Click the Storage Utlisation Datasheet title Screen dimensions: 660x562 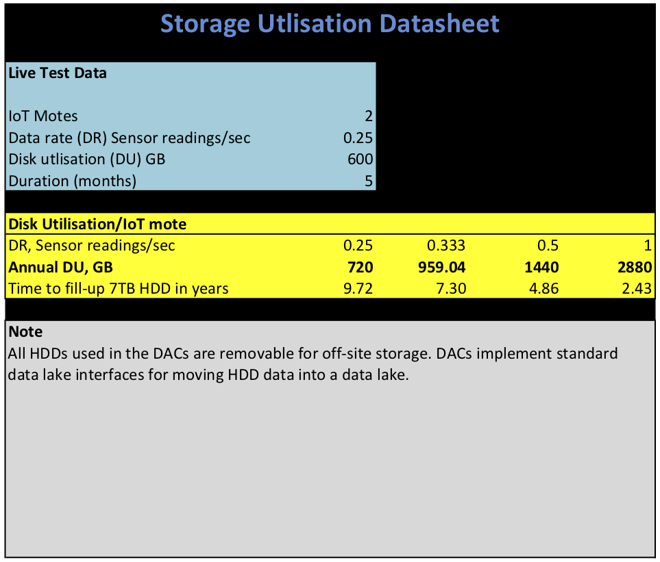coord(330,24)
